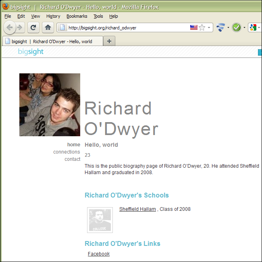The width and height of the screenshot is (262, 262).
Task: Reload the current page
Action: click(x=33, y=27)
